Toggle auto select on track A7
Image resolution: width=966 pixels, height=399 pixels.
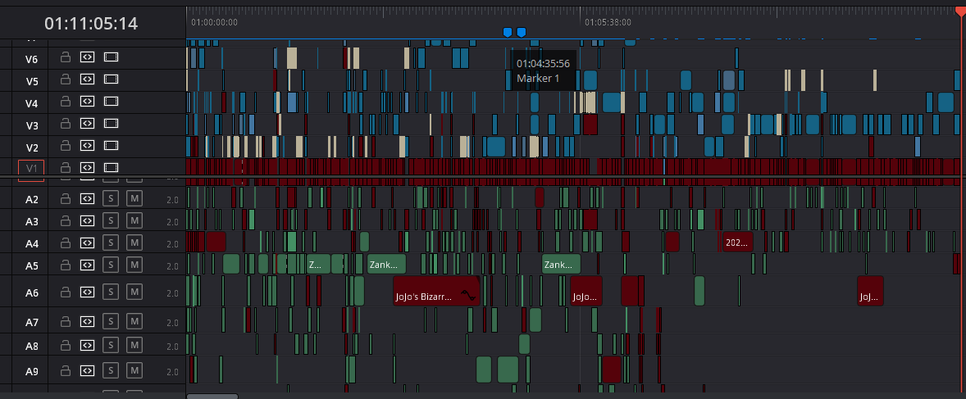pos(88,321)
